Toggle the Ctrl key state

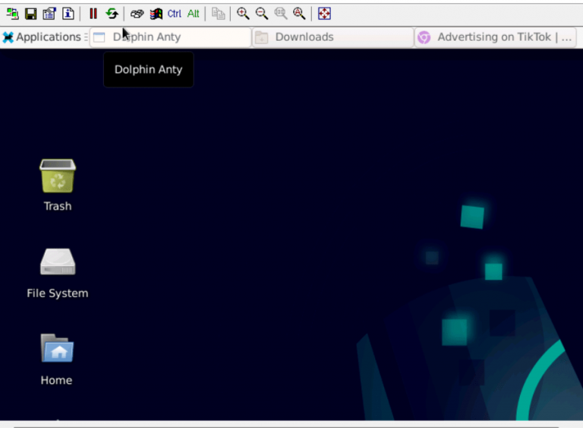tap(175, 14)
